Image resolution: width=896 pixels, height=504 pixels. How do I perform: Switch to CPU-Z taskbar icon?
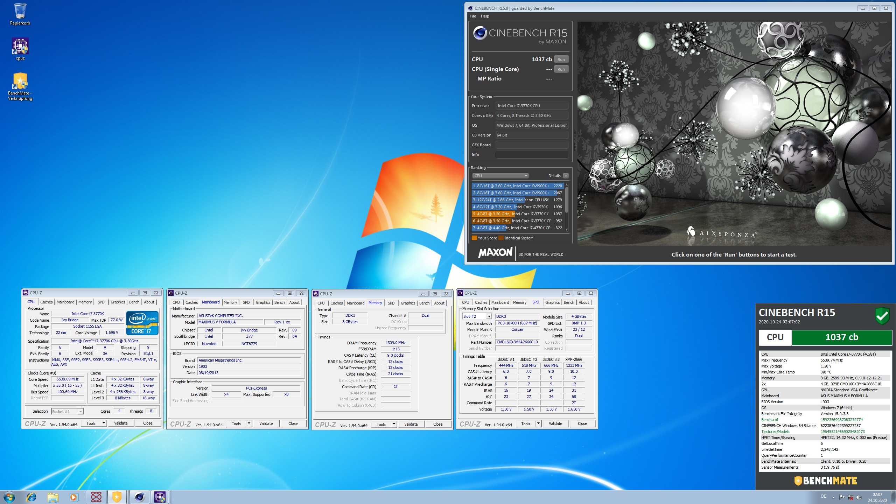pos(160,497)
